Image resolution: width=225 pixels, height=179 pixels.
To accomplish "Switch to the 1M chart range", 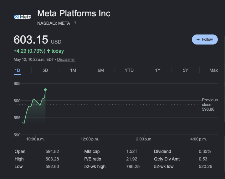I will coord(73,70).
